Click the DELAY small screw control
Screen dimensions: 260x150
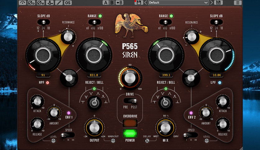click(x=147, y=141)
